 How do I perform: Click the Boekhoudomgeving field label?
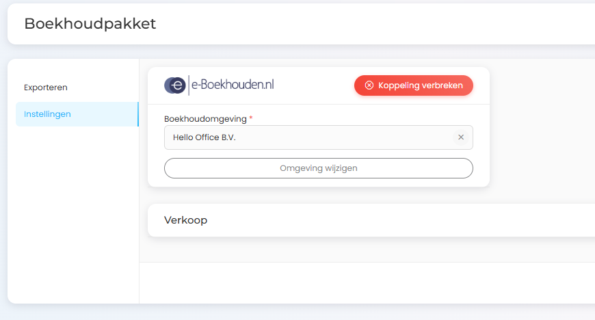pyautogui.click(x=205, y=119)
